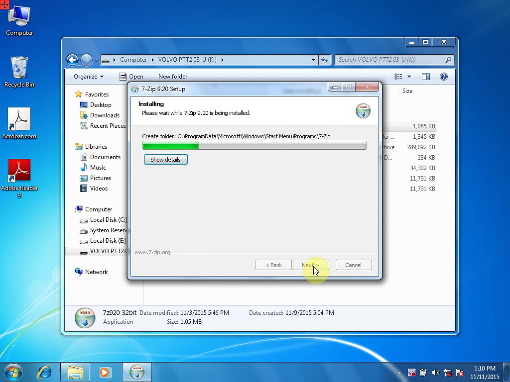Image resolution: width=510 pixels, height=382 pixels.
Task: Select Local Disk (C:) in navigation pane
Action: point(103,220)
